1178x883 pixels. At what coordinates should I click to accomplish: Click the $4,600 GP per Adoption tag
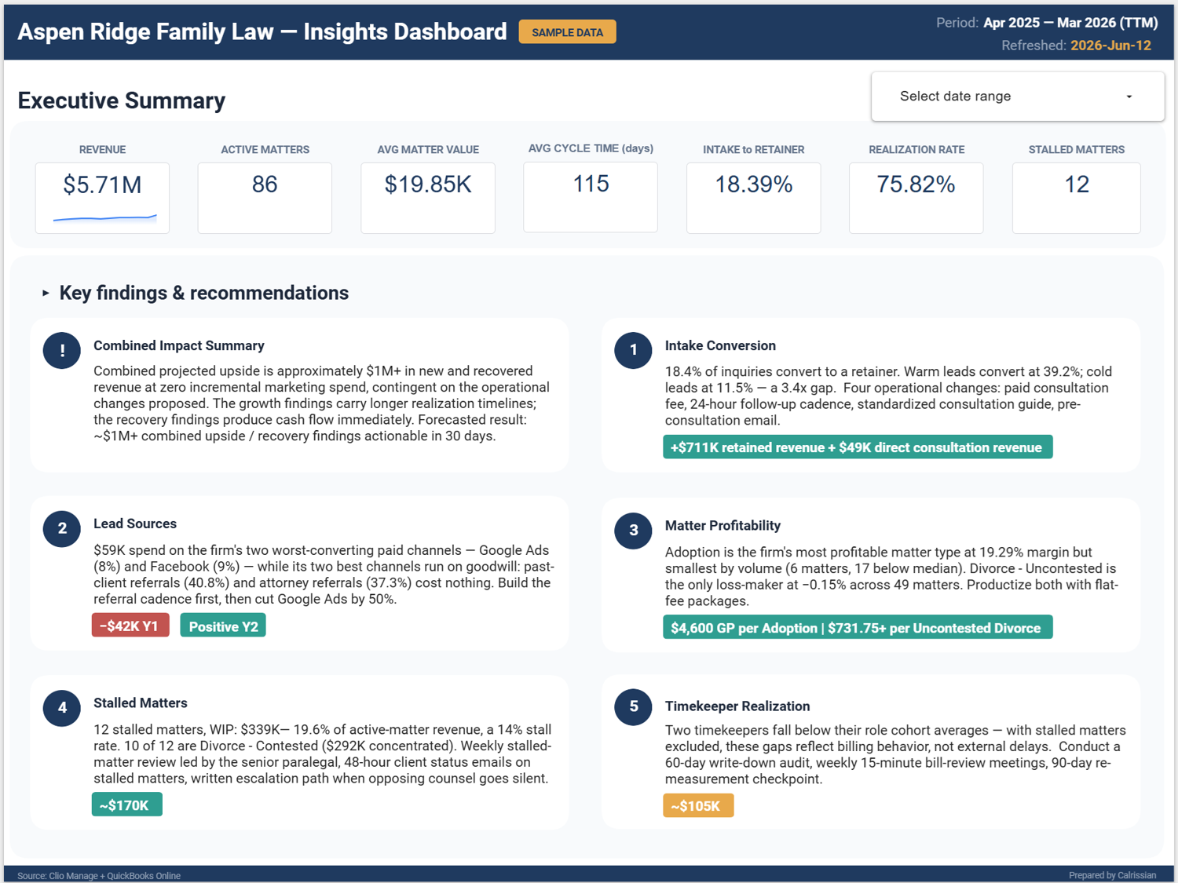pyautogui.click(x=858, y=627)
